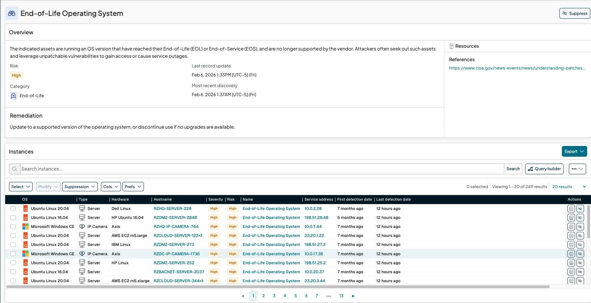
Task: Click the details icon for RZDC-IP-CAMERA-1736 row
Action: [571, 254]
